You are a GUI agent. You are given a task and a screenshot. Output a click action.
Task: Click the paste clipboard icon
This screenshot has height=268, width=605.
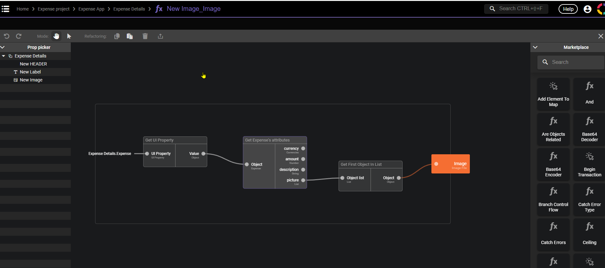click(x=130, y=36)
